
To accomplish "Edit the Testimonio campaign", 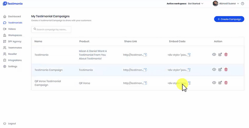I will click(220, 54).
